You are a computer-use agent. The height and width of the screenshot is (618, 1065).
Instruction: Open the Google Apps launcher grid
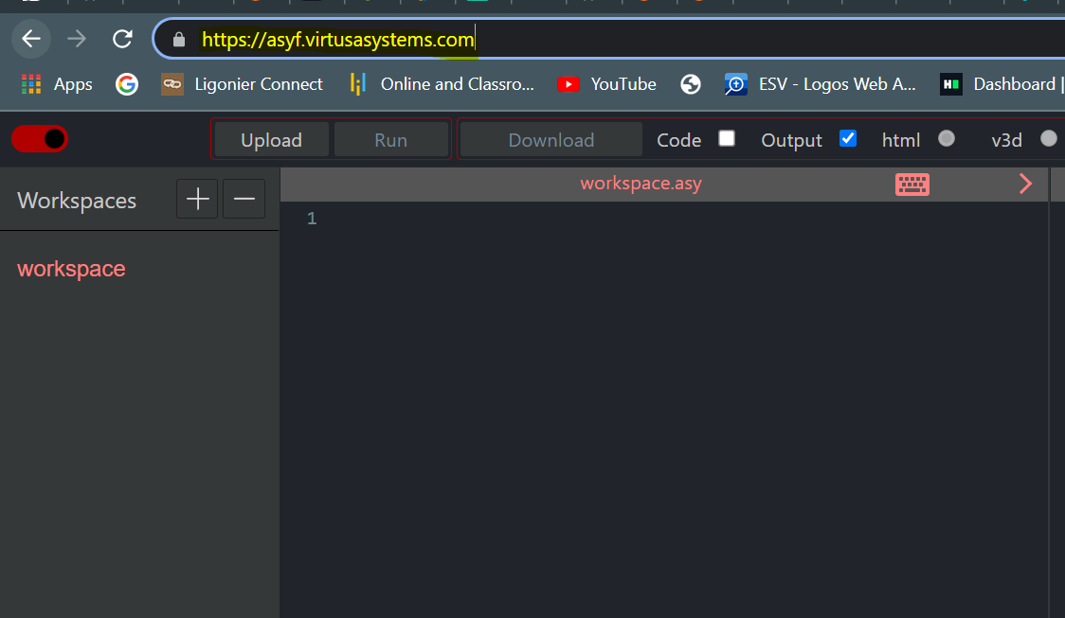point(30,83)
